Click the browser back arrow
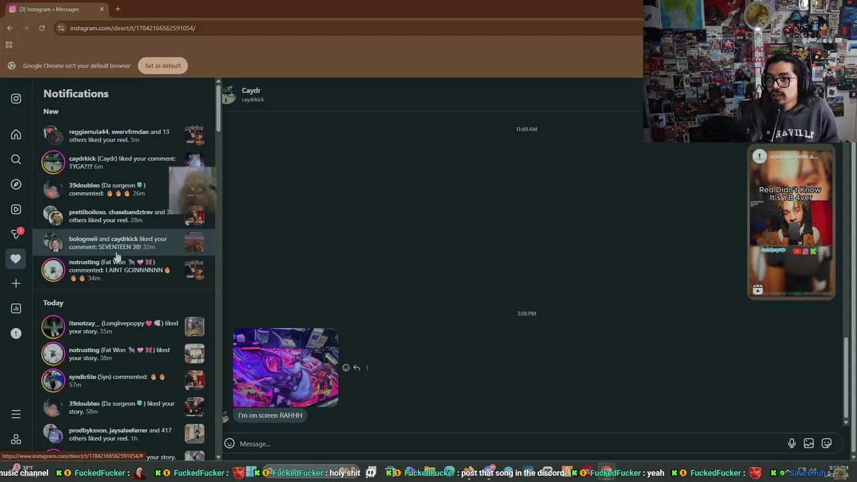 (9, 28)
